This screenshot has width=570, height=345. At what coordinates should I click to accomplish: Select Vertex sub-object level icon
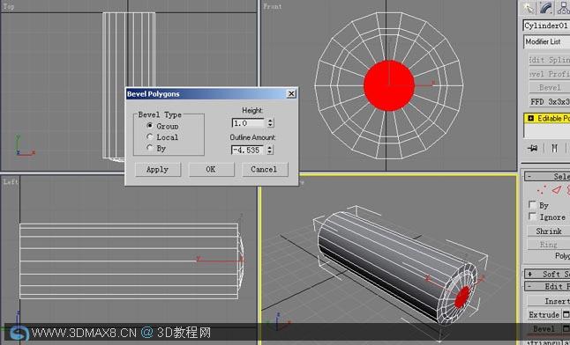541,190
